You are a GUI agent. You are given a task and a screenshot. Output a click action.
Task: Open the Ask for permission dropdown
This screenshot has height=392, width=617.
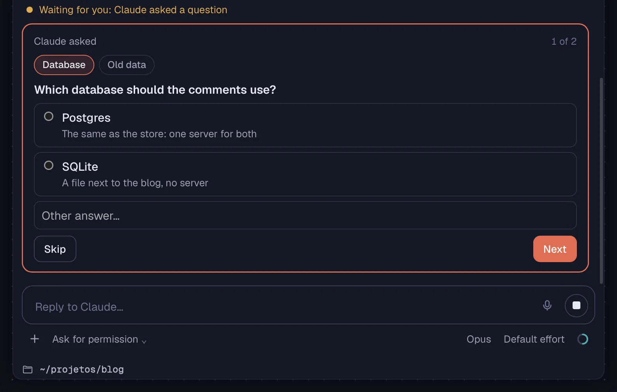[99, 339]
